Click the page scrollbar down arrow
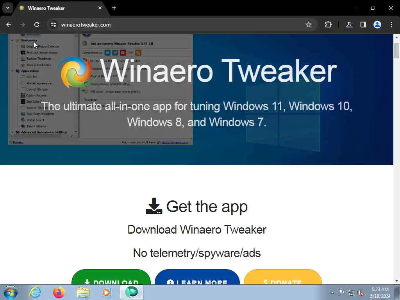This screenshot has width=400, height=300. [397, 281]
